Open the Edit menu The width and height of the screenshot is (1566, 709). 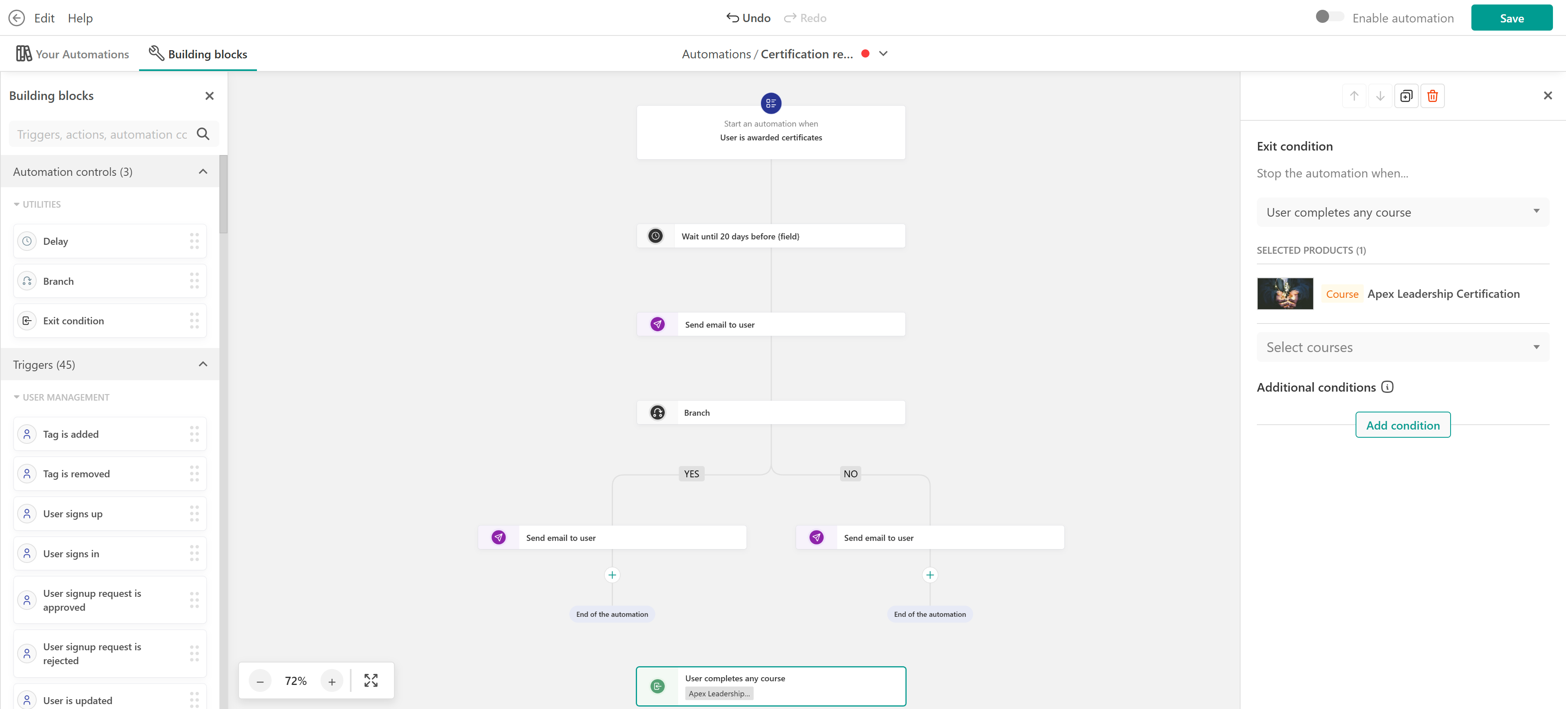(x=44, y=18)
